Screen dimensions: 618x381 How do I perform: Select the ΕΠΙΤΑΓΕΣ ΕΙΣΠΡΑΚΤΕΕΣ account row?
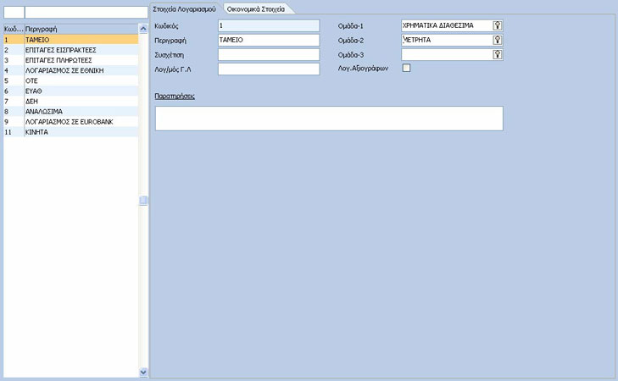click(x=71, y=50)
